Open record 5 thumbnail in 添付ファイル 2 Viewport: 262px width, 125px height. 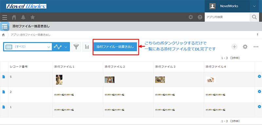(x=110, y=80)
